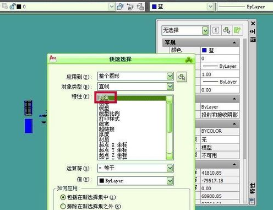The image size is (273, 210).
Task: Click the select objects button in Quick Select dialog
Action: tap(182, 77)
